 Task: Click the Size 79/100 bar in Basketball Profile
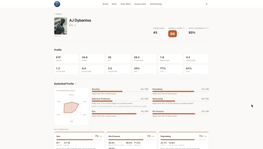[120, 114]
